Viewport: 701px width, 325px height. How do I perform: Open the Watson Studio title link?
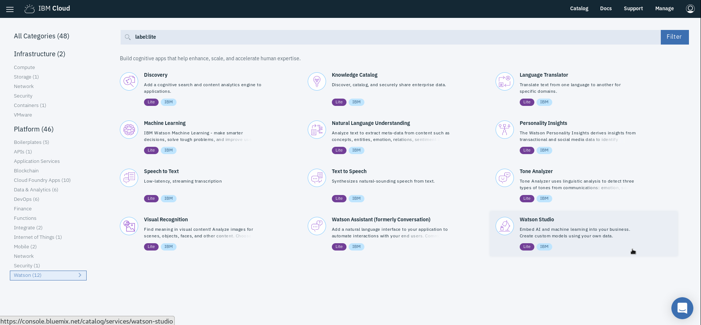(537, 219)
